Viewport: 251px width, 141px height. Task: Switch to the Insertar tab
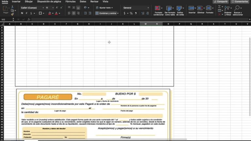[x=16, y=1]
